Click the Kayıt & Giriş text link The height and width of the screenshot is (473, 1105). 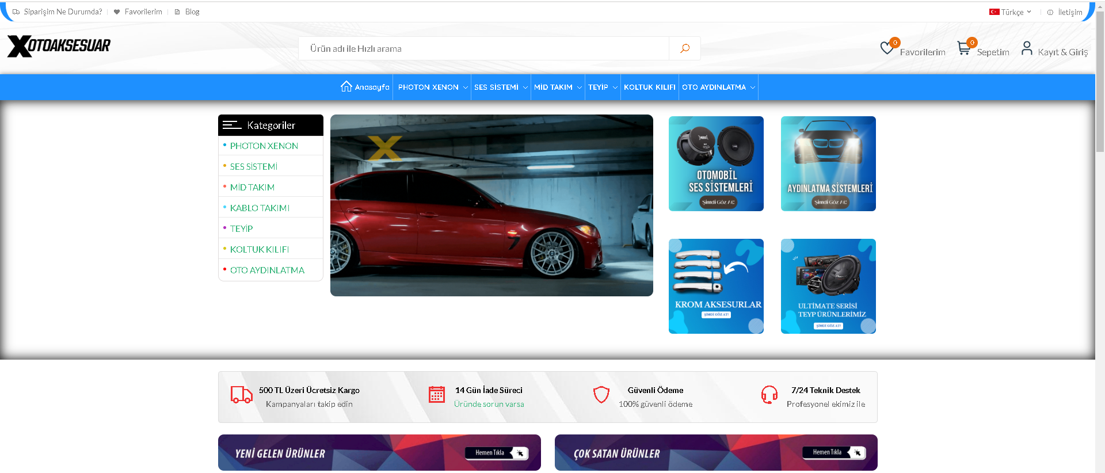[x=1062, y=52]
